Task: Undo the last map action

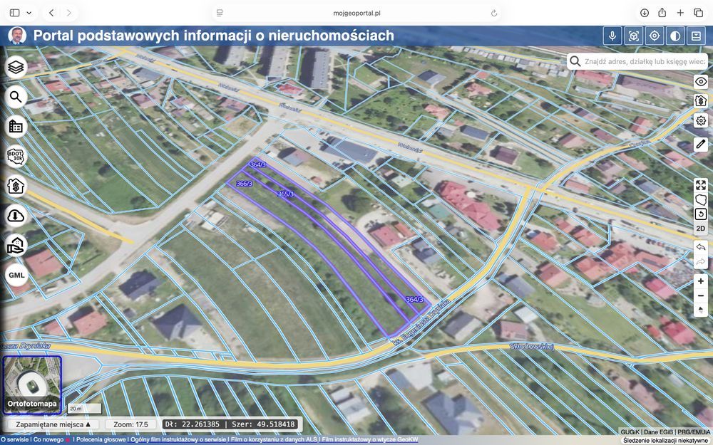Action: point(701,248)
